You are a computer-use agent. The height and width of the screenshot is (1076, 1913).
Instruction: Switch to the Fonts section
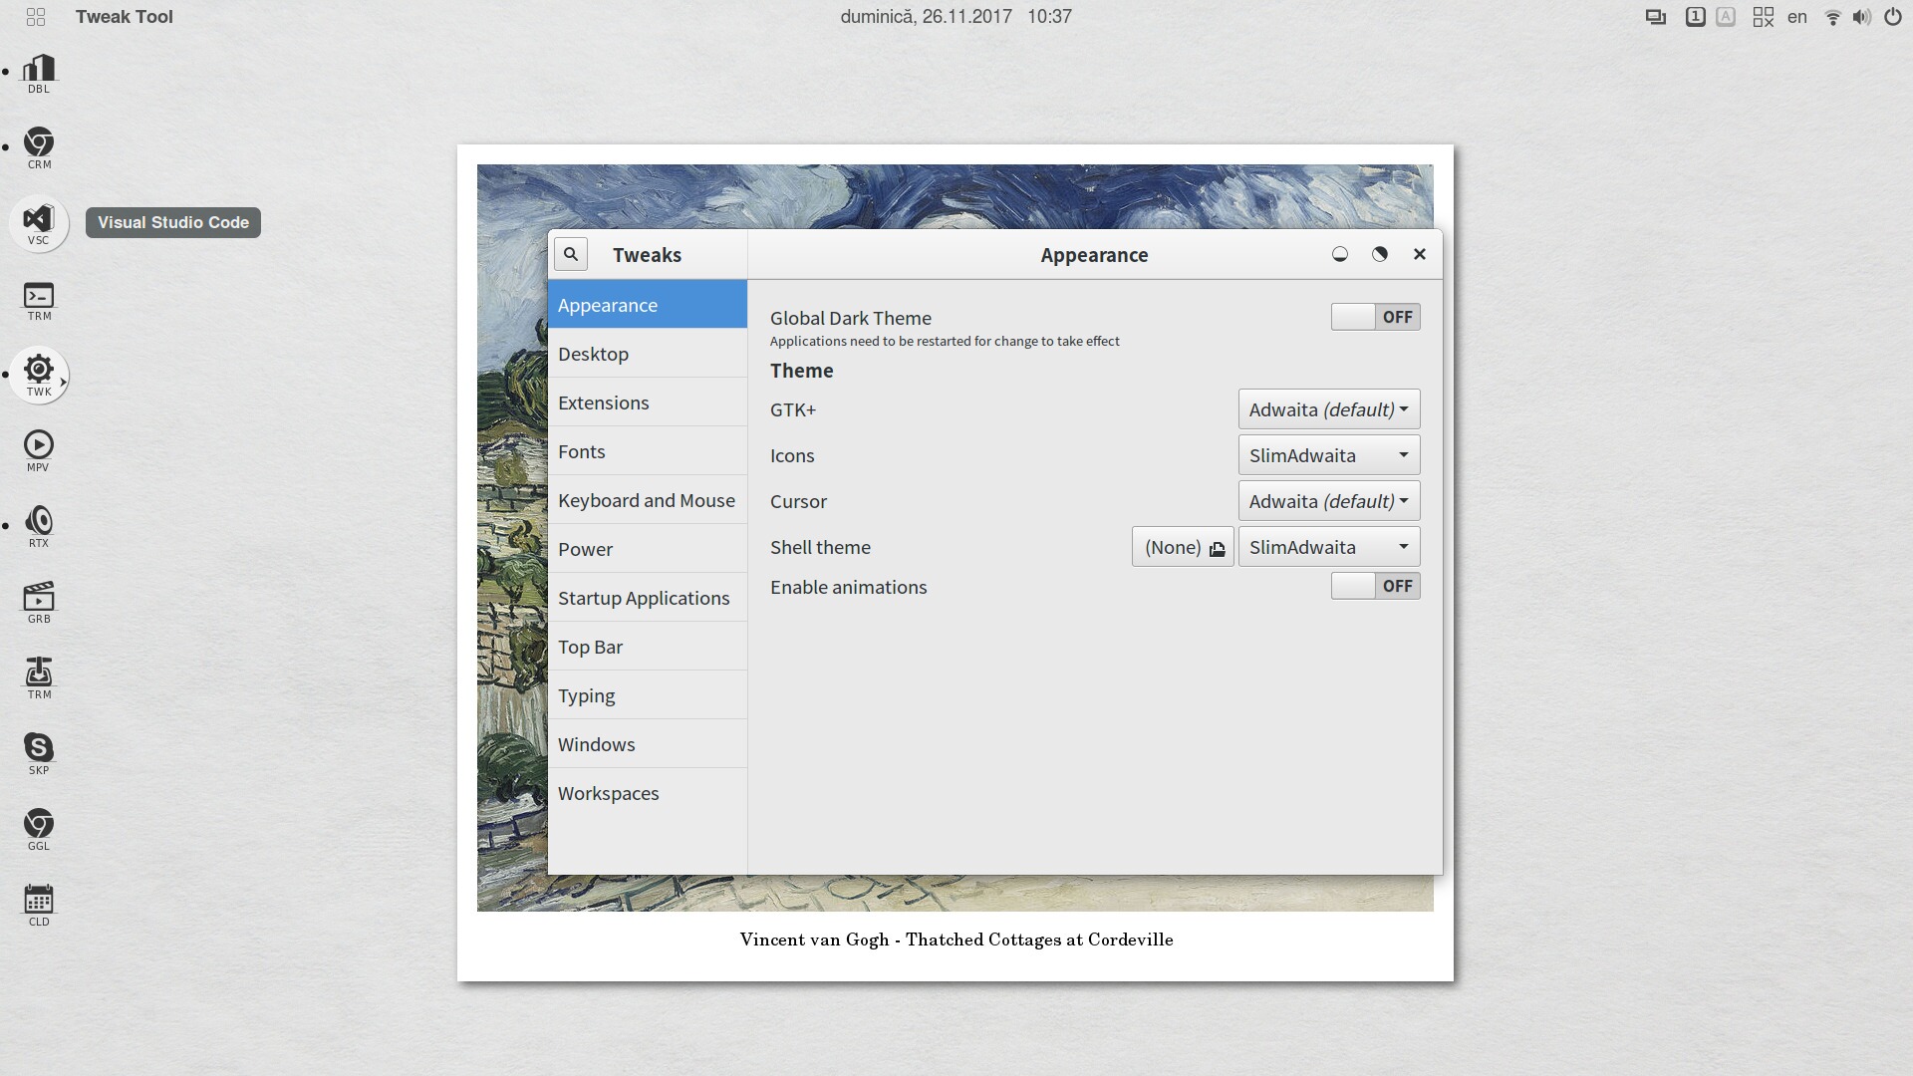tap(582, 451)
